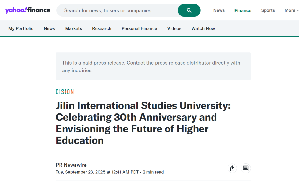The width and height of the screenshot is (299, 183).
Task: Open the comments bubble icon
Action: (246, 168)
